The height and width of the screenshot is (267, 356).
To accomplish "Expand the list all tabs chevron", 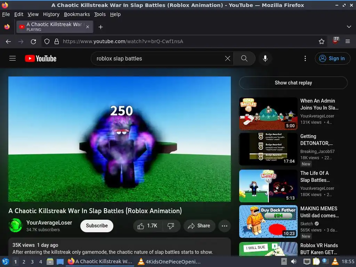I will coord(349,27).
